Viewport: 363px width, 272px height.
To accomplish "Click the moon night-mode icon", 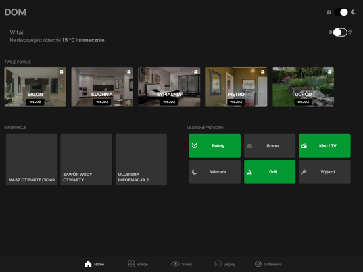I will point(354,12).
